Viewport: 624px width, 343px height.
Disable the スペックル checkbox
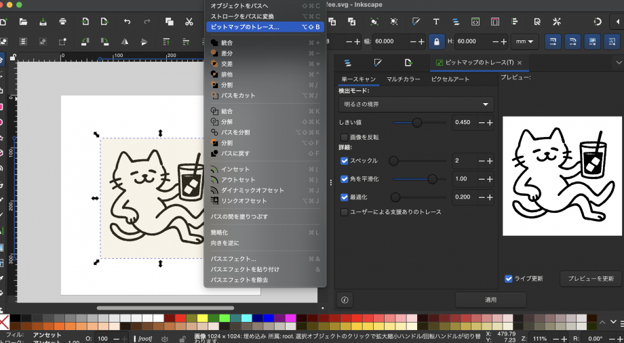[345, 161]
